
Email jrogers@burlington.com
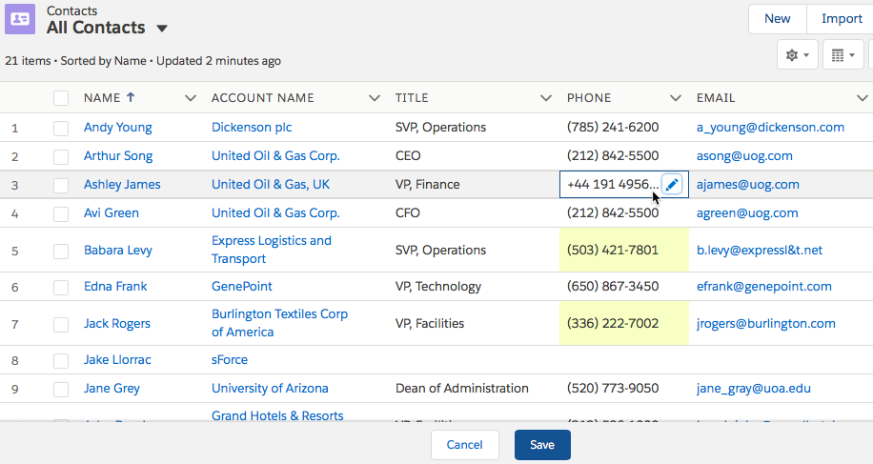point(766,323)
